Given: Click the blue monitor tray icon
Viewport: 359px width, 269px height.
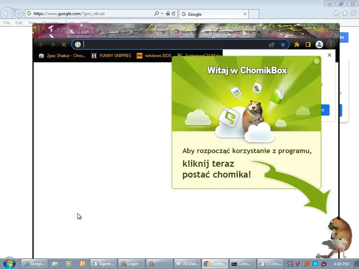Looking at the screenshot, I should [x=315, y=264].
